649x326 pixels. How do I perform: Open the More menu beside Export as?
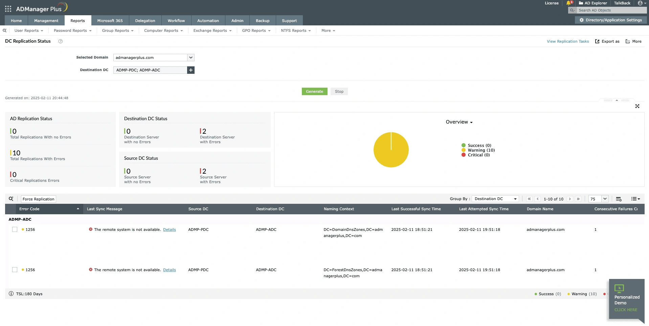(633, 41)
